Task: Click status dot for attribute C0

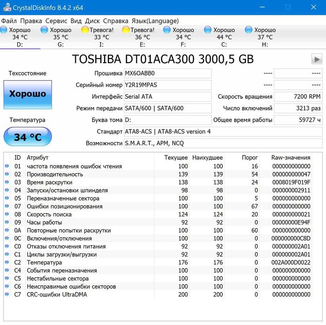Action: (7, 246)
